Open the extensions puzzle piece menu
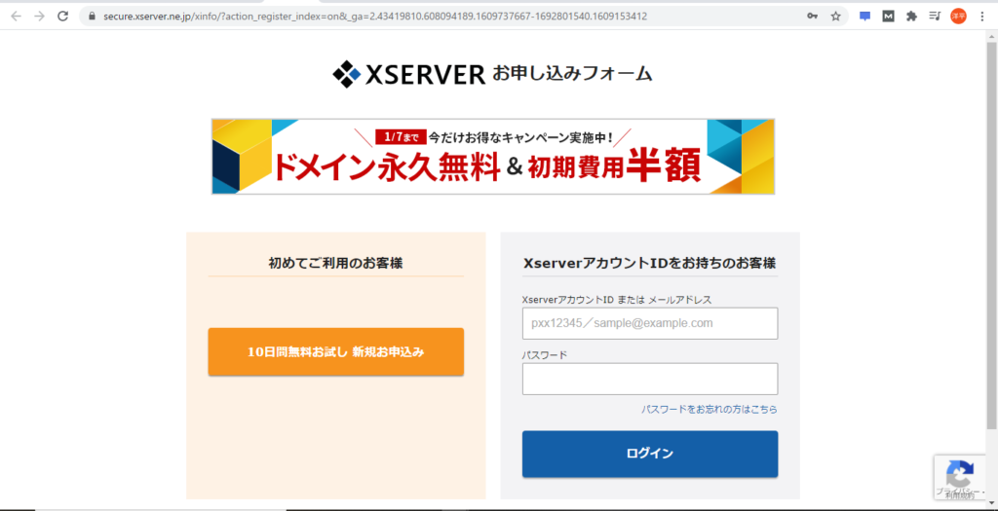This screenshot has height=511, width=998. point(911,17)
